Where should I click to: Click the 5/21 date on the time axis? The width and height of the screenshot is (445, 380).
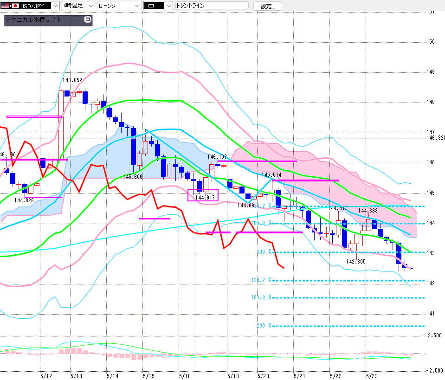299,376
